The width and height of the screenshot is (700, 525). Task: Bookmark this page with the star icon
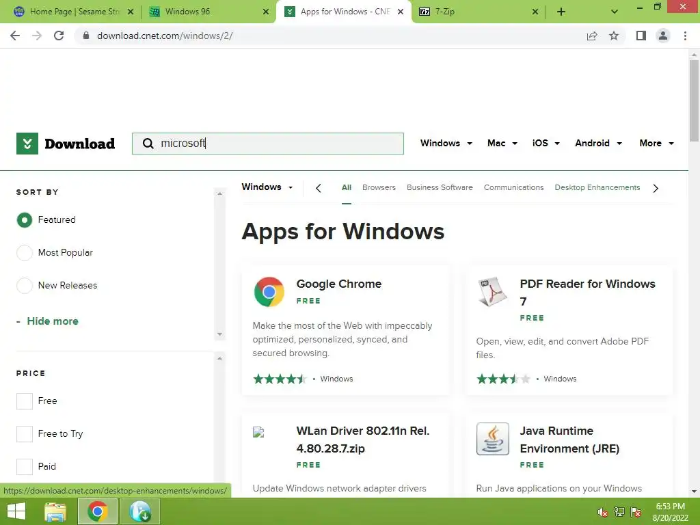[614, 36]
